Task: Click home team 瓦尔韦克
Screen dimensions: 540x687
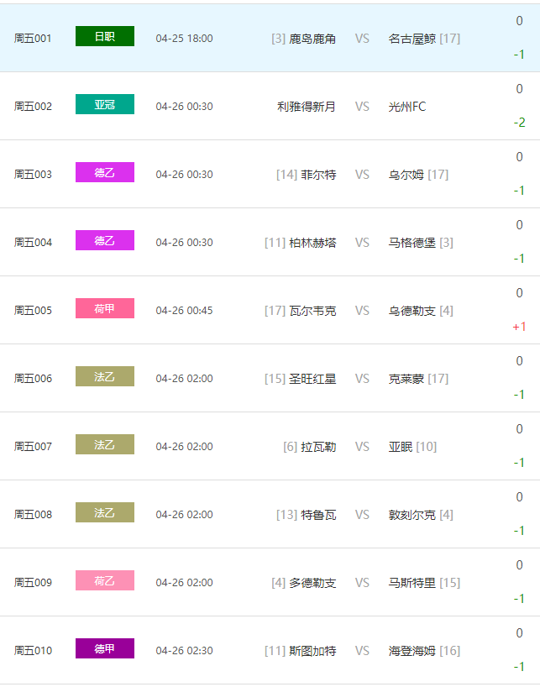Action: (312, 311)
